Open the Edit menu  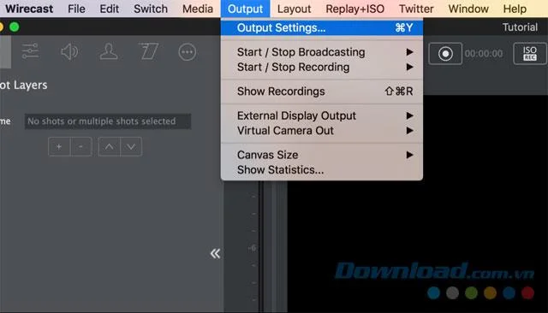[x=110, y=9]
